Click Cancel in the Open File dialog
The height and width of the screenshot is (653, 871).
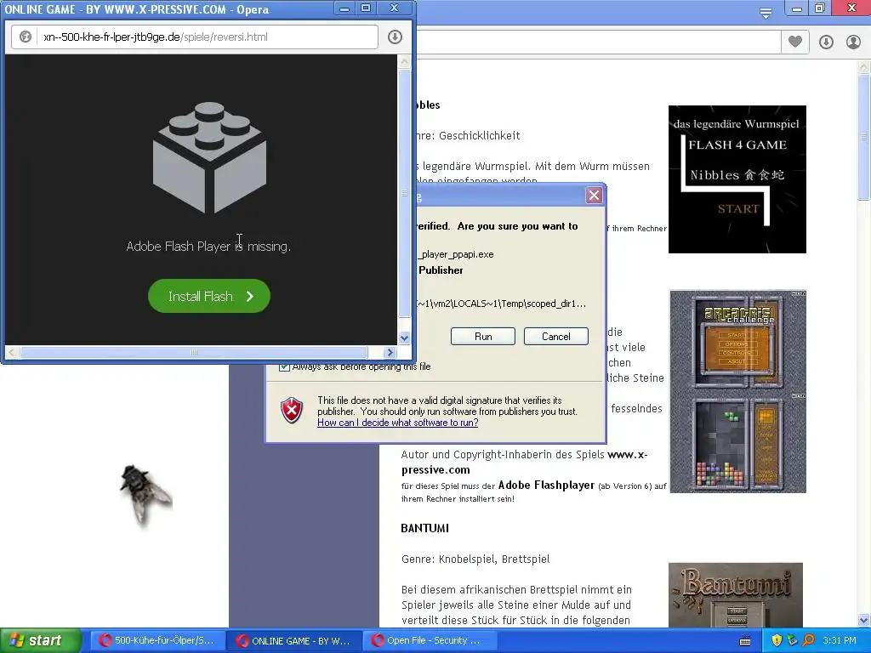point(556,337)
